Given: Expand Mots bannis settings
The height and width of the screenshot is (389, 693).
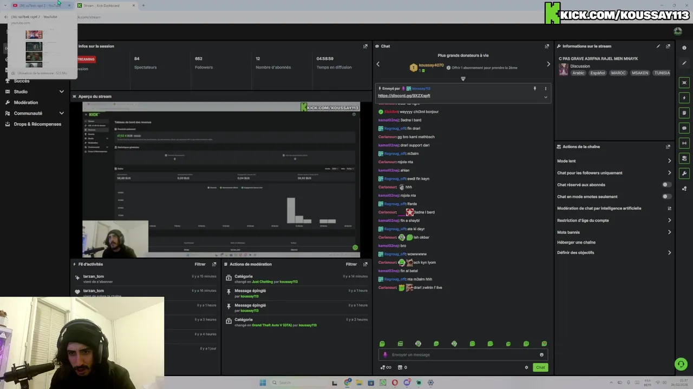Looking at the screenshot, I should click(x=669, y=232).
